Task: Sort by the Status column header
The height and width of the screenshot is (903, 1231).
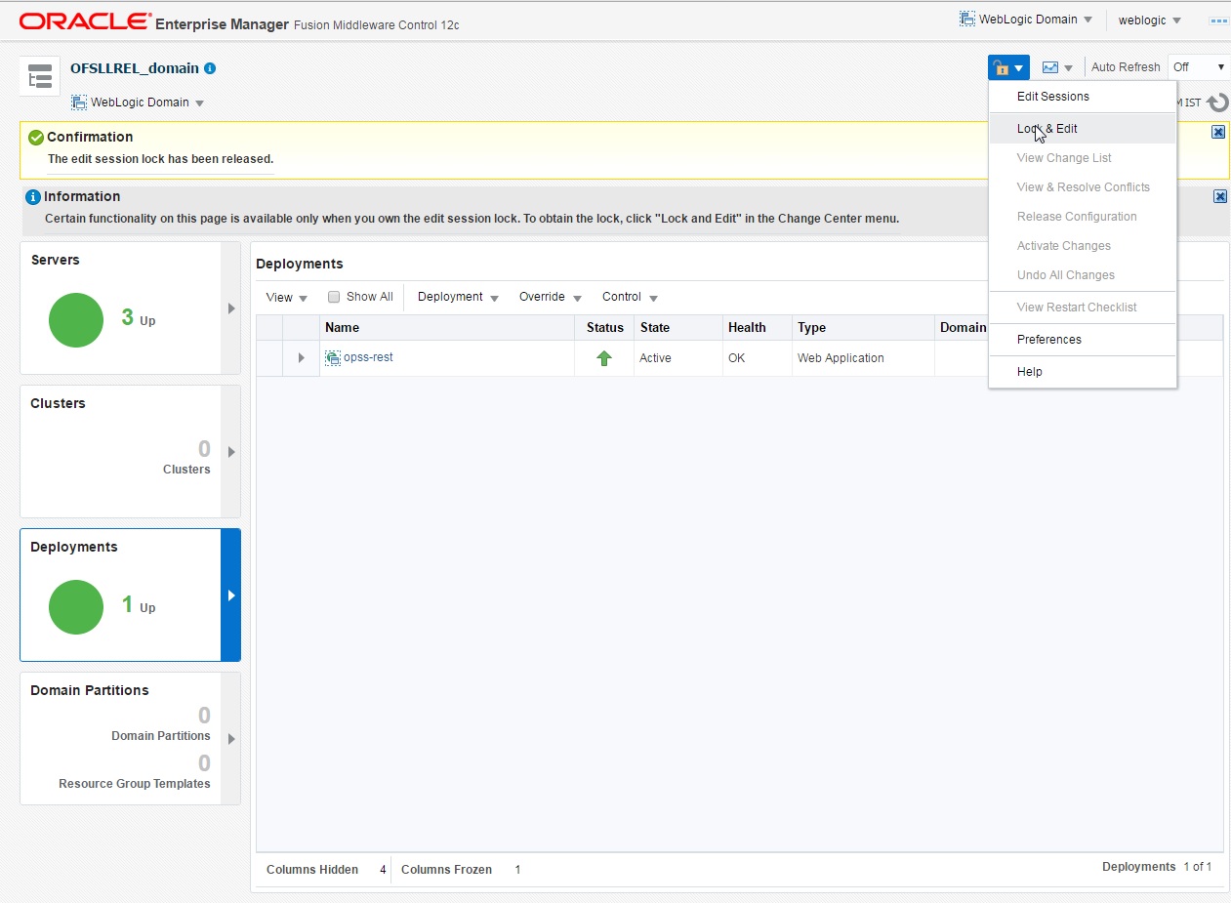Action: click(604, 328)
